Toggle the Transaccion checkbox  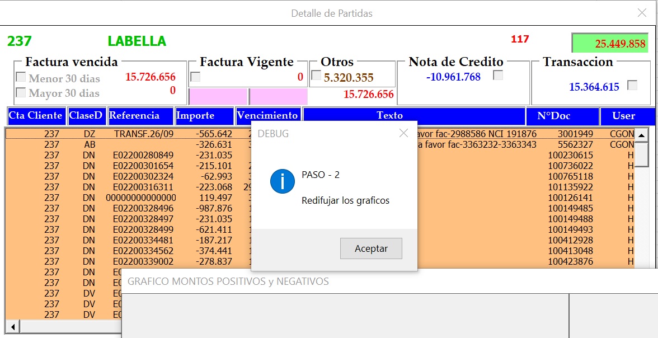point(632,85)
